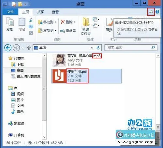Click the Properties dropdown arrow under 属性
The width and height of the screenshot is (163, 148).
(x=110, y=32)
